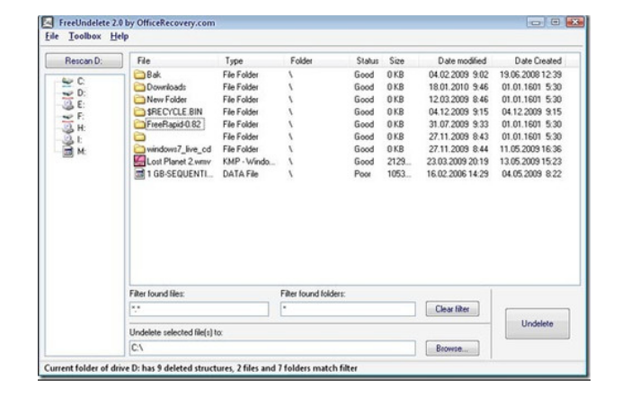Screen dimensions: 631x397
Task: Focus the Undelete selected file(s) to field
Action: 272,348
